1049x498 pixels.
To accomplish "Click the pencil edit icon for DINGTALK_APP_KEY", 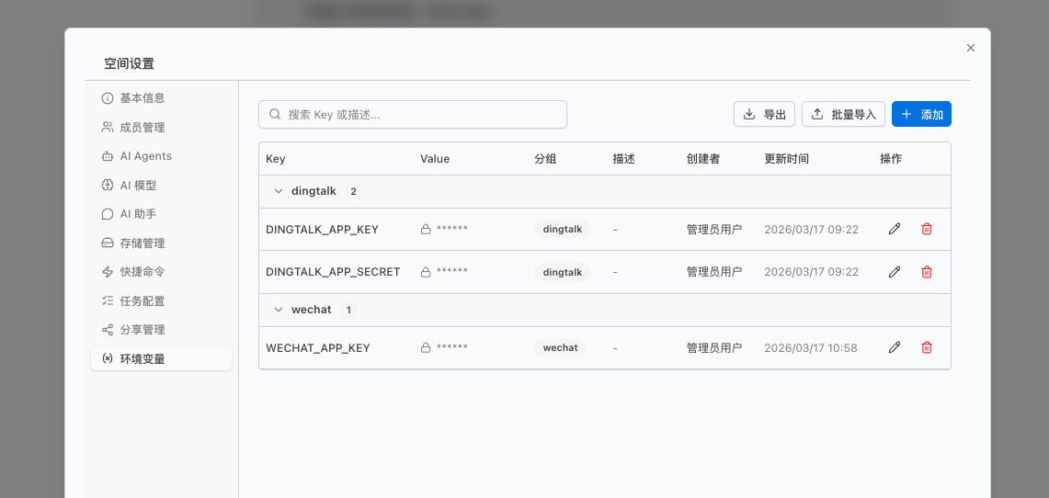I will pyautogui.click(x=895, y=229).
